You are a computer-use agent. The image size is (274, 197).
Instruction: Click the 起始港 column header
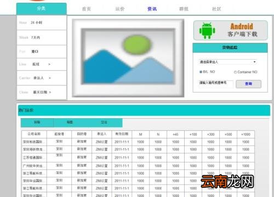pos(59,134)
